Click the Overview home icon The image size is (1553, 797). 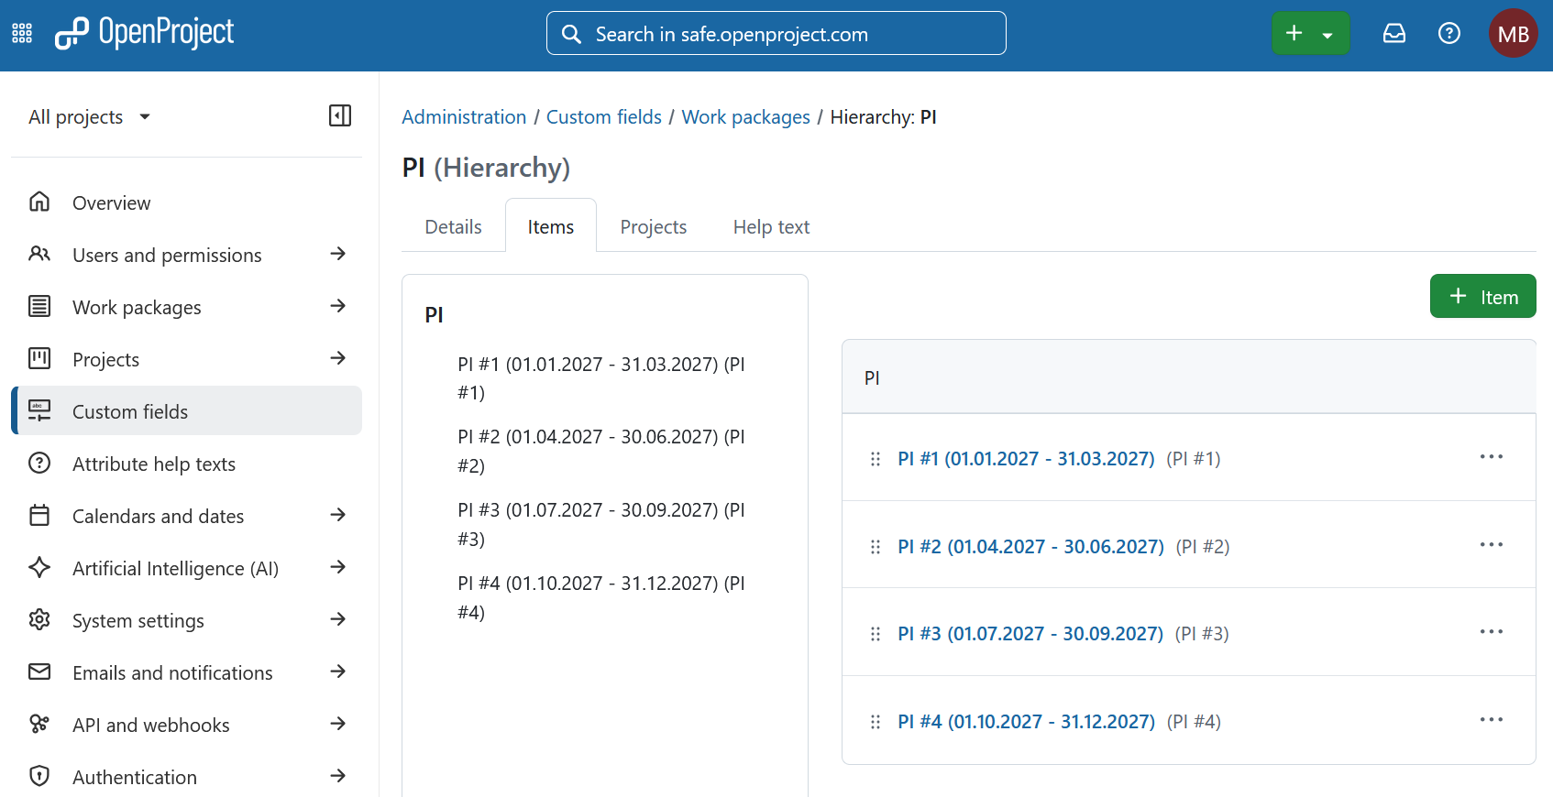tap(39, 202)
